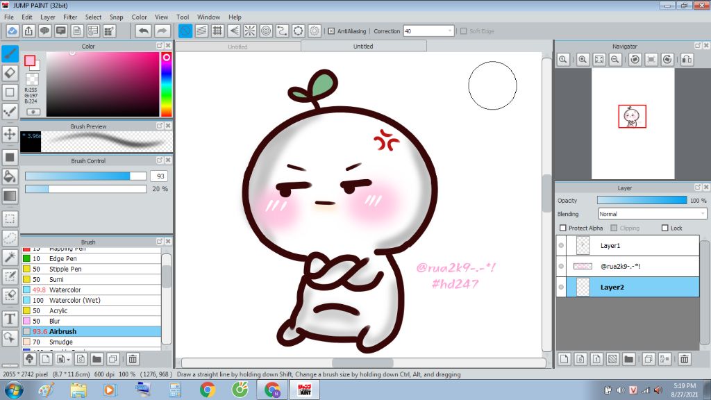Enable the radial snap guide
This screenshot has height=400, width=711.
coord(250,31)
